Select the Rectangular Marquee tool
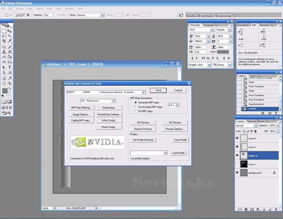The width and height of the screenshot is (283, 219). (4, 31)
